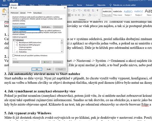Click the Použít button in Zvuk dialog

pyautogui.click(x=60, y=69)
